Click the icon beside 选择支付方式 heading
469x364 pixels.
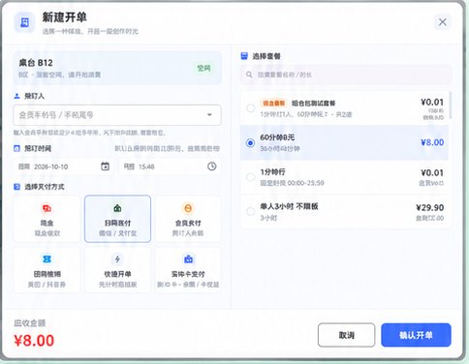click(17, 187)
